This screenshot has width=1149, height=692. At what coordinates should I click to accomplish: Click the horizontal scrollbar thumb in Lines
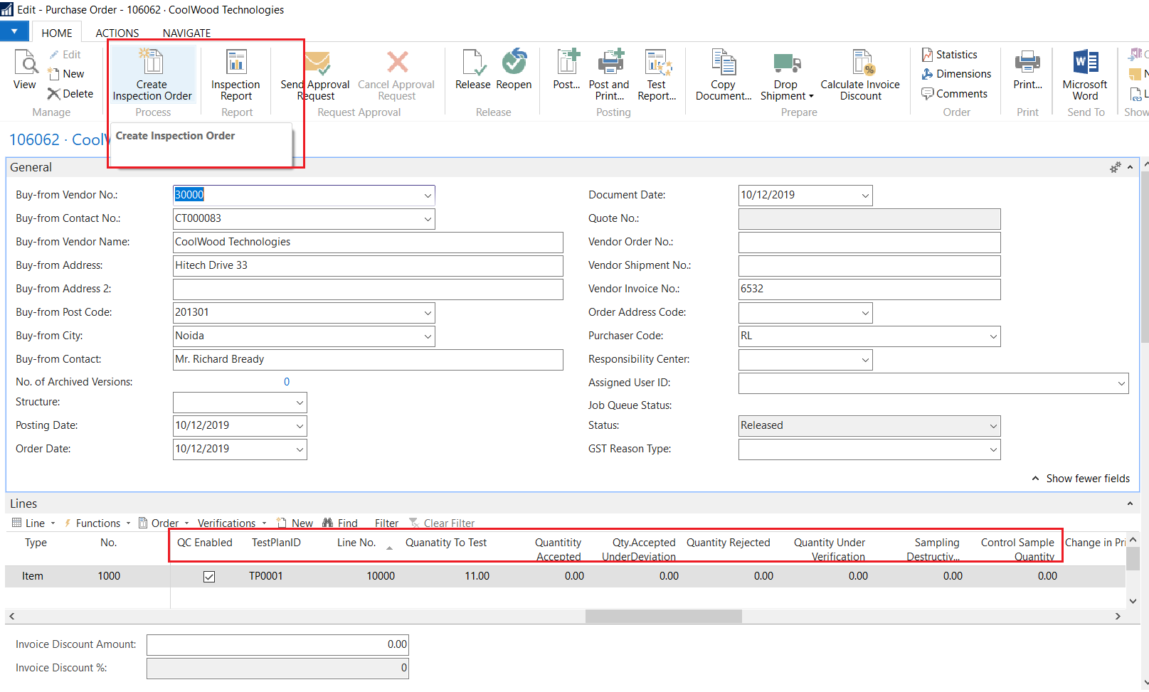[x=663, y=616]
